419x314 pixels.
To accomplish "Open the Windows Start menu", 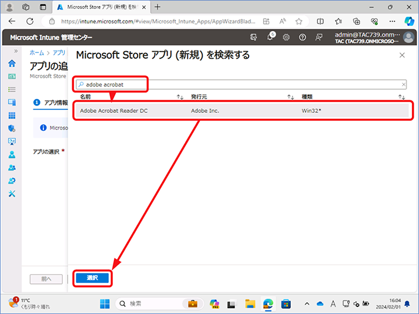I will 105,304.
